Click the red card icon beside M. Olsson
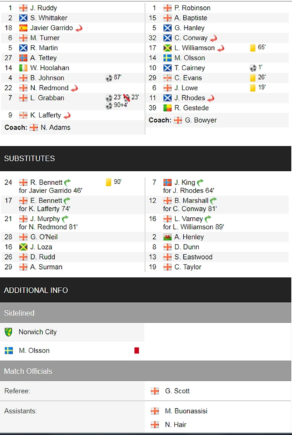Image resolution: width=292 pixels, height=435 pixels. (136, 350)
